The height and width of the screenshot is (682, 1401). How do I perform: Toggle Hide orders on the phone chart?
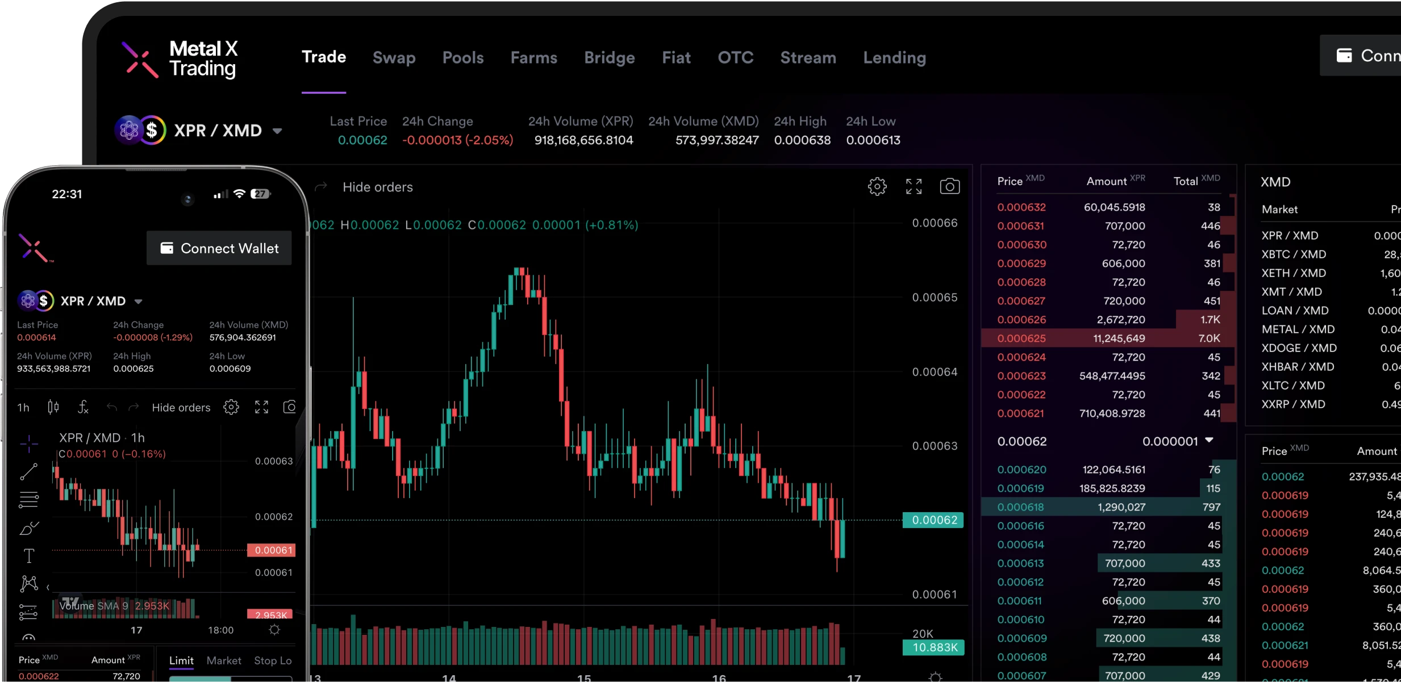[x=181, y=407]
